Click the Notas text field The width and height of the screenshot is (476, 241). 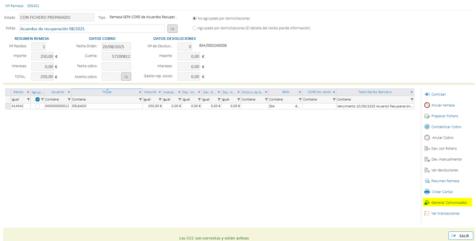click(x=92, y=29)
